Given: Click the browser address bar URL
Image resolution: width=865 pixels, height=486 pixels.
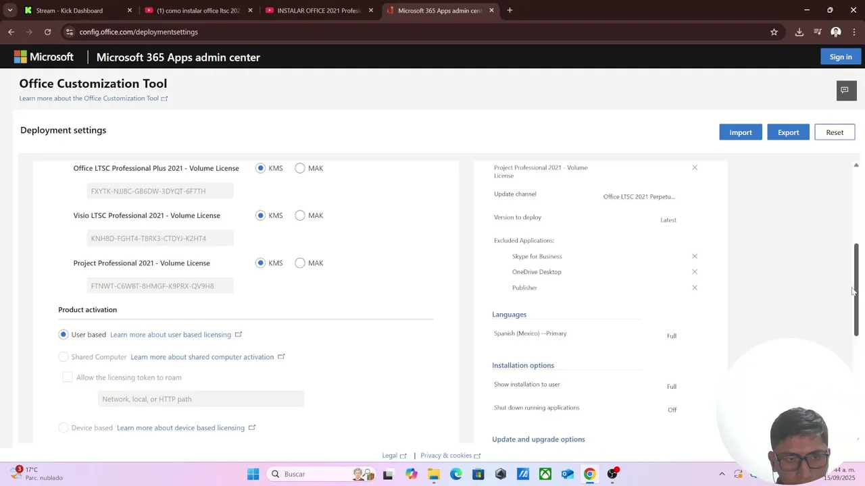Looking at the screenshot, I should (139, 32).
